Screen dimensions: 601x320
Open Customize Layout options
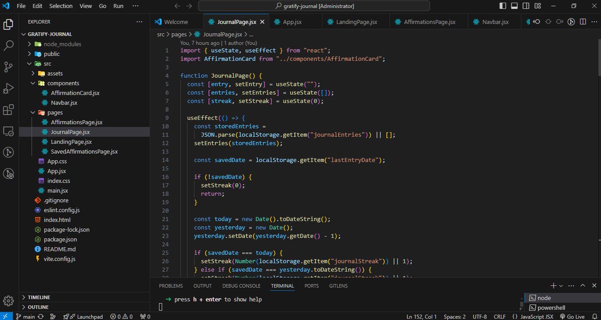point(539,6)
